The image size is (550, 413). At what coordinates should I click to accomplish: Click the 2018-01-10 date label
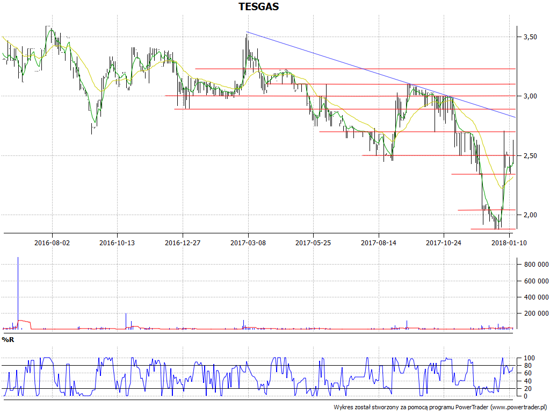[509, 243]
